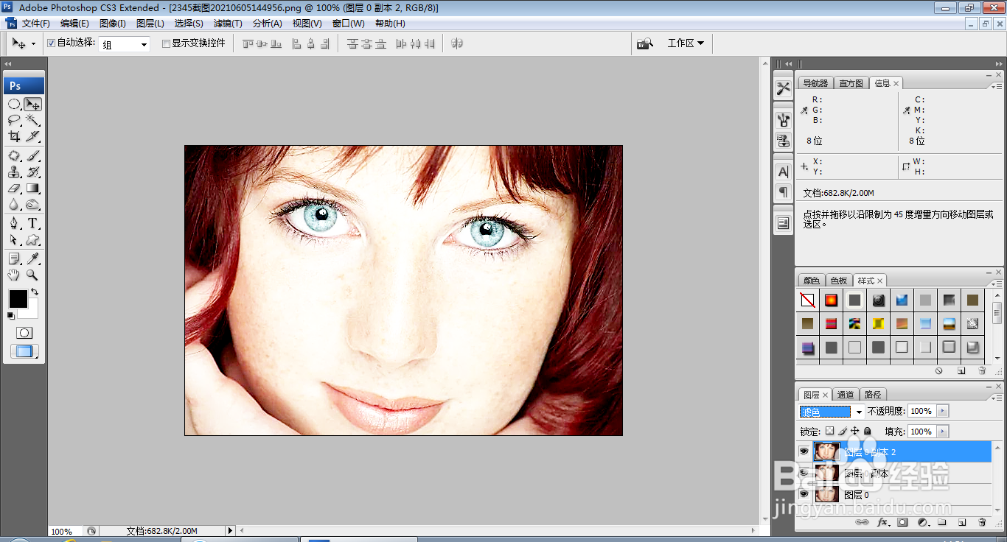This screenshot has height=542, width=1007.
Task: Open the tool preset picker arrow
Action: click(33, 44)
